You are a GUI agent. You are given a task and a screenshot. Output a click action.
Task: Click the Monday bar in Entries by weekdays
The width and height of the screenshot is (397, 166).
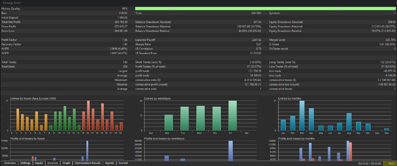[x=168, y=123]
